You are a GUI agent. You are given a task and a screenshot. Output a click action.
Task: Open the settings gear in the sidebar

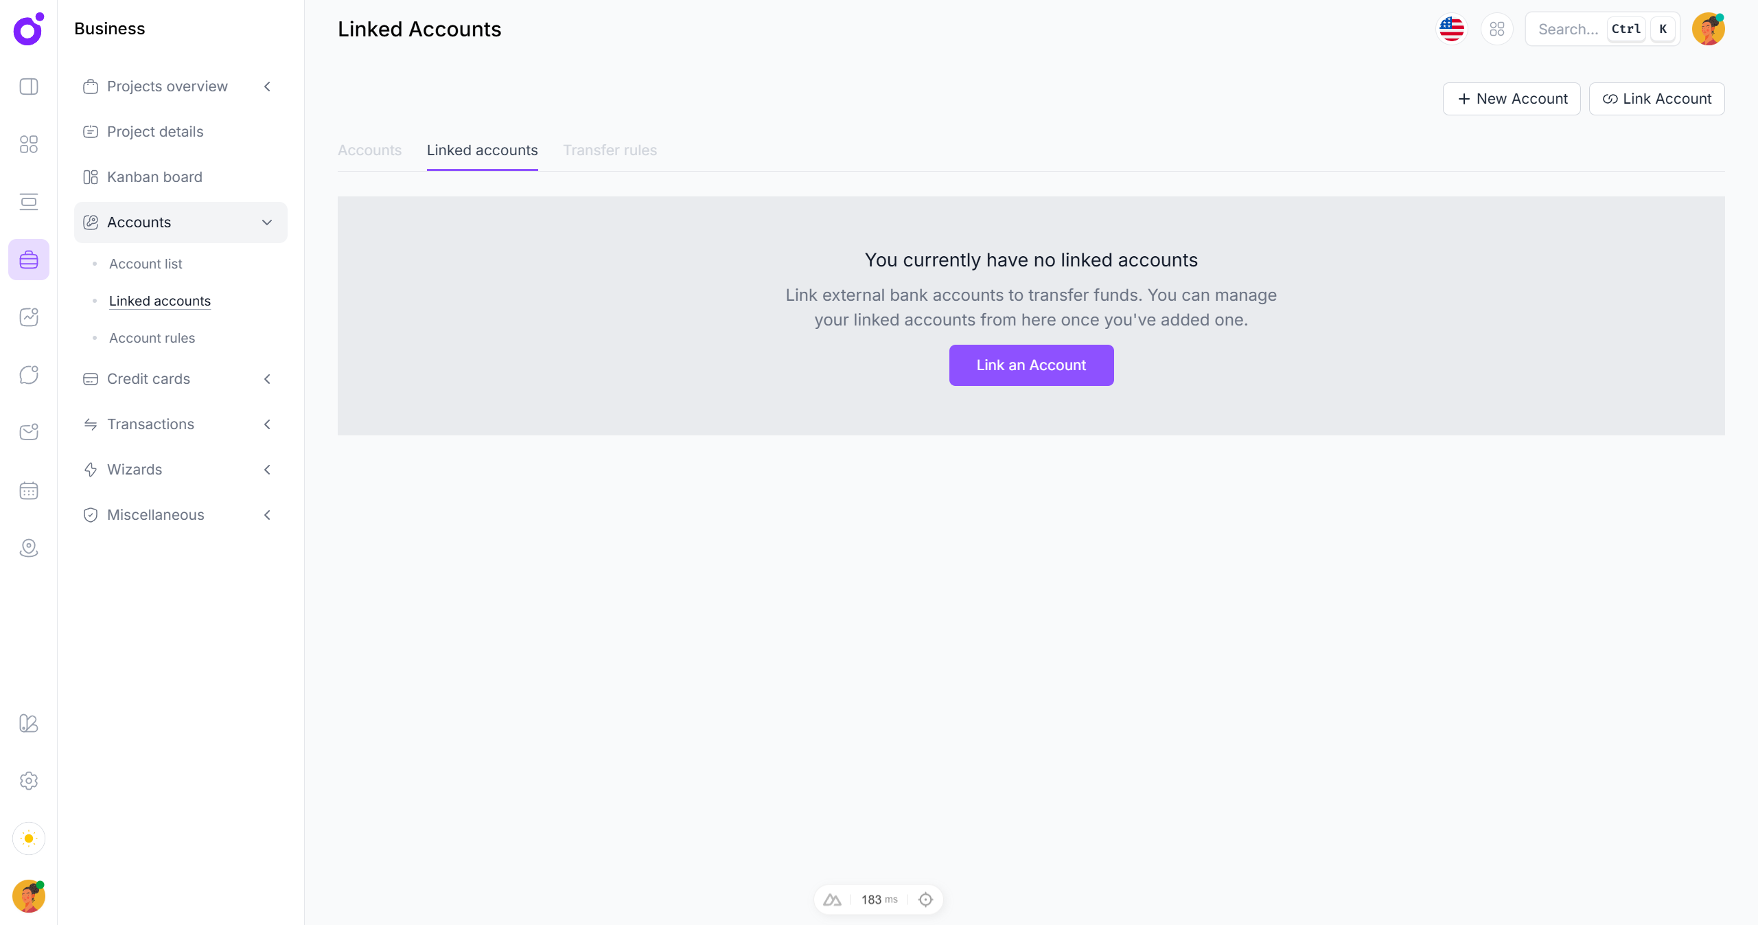(29, 781)
